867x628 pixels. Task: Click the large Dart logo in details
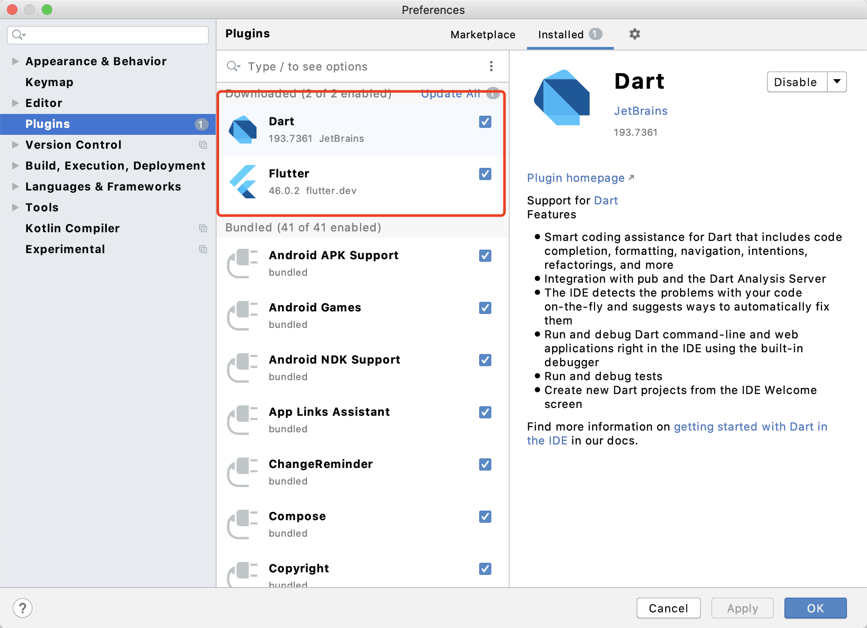click(x=563, y=98)
